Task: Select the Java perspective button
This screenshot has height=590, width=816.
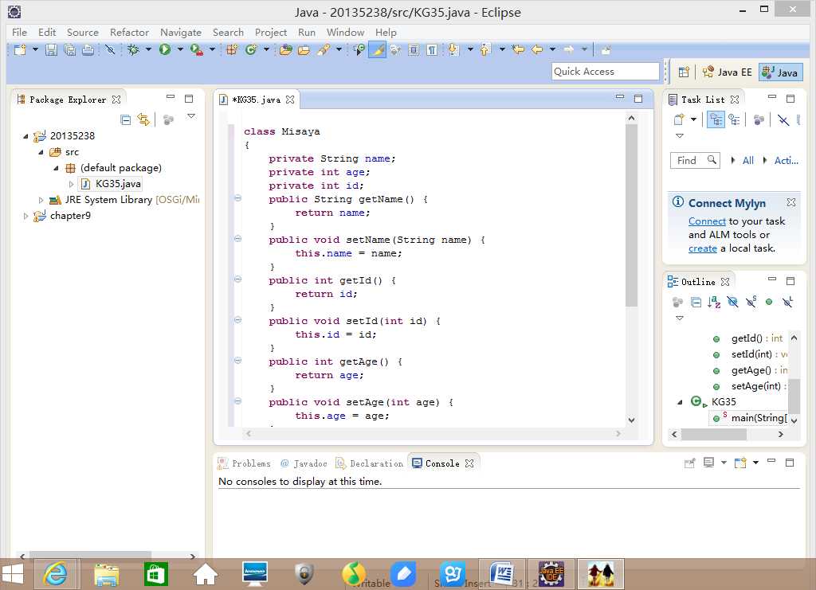Action: [x=780, y=72]
